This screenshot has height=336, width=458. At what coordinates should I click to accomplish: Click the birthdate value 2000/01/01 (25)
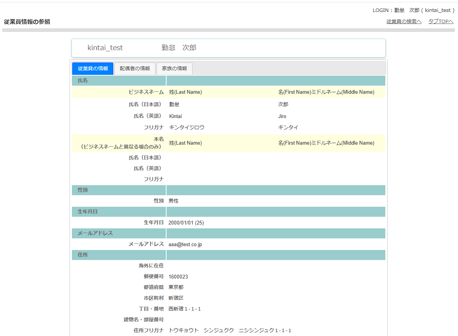tap(186, 223)
